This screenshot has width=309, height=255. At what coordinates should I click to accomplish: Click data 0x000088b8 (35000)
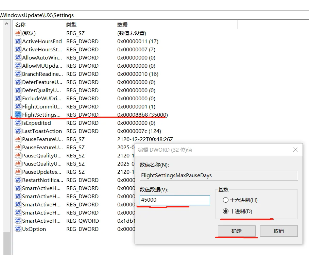coord(142,115)
